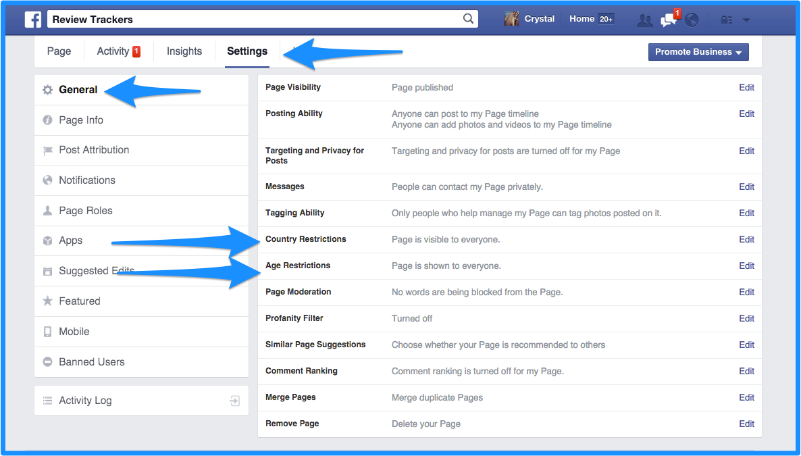Click the Page Roles person icon
Image resolution: width=801 pixels, height=456 pixels.
pos(47,211)
